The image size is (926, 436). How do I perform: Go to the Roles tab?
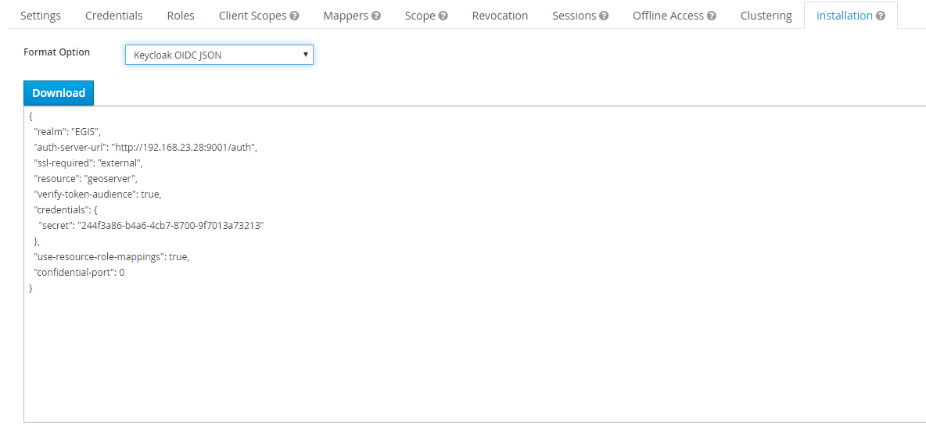pyautogui.click(x=181, y=16)
